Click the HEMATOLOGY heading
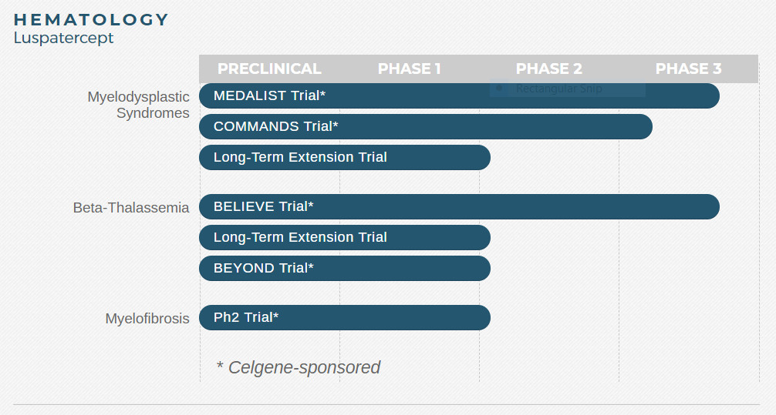776x415 pixels. click(x=91, y=20)
